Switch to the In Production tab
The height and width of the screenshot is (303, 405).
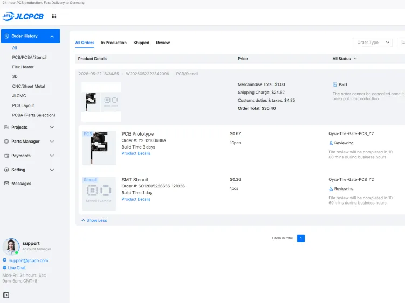tap(114, 43)
